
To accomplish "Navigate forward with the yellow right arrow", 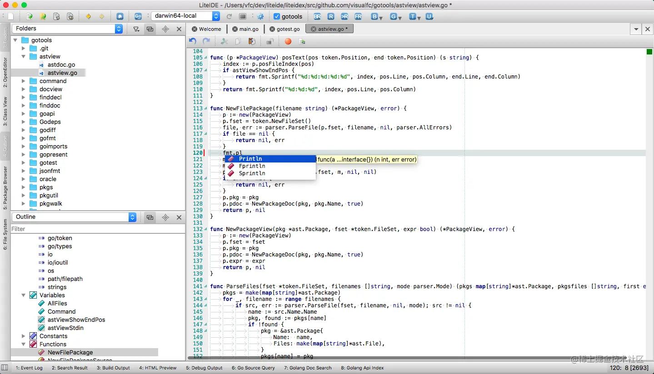I will pyautogui.click(x=102, y=16).
